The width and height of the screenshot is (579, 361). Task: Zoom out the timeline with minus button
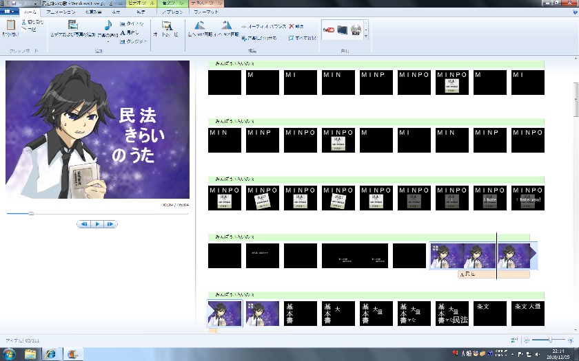click(x=527, y=340)
